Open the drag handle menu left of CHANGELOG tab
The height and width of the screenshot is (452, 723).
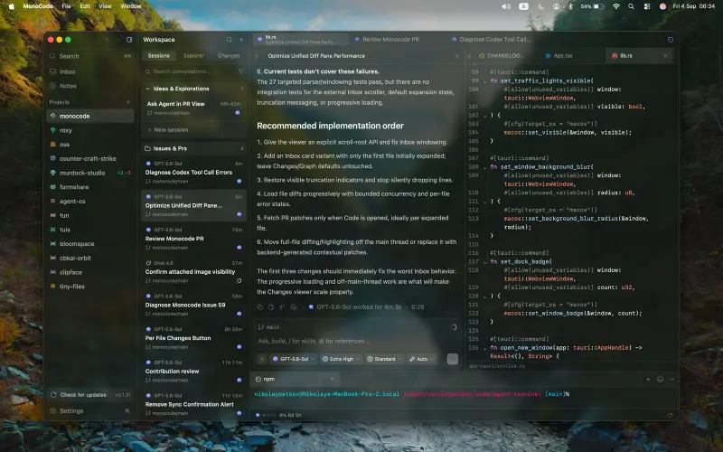pyautogui.click(x=470, y=56)
